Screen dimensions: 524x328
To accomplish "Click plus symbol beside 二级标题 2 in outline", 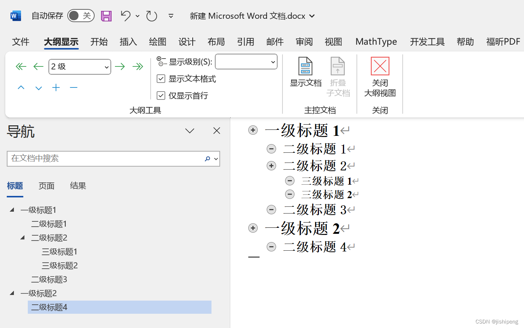I will tap(272, 166).
